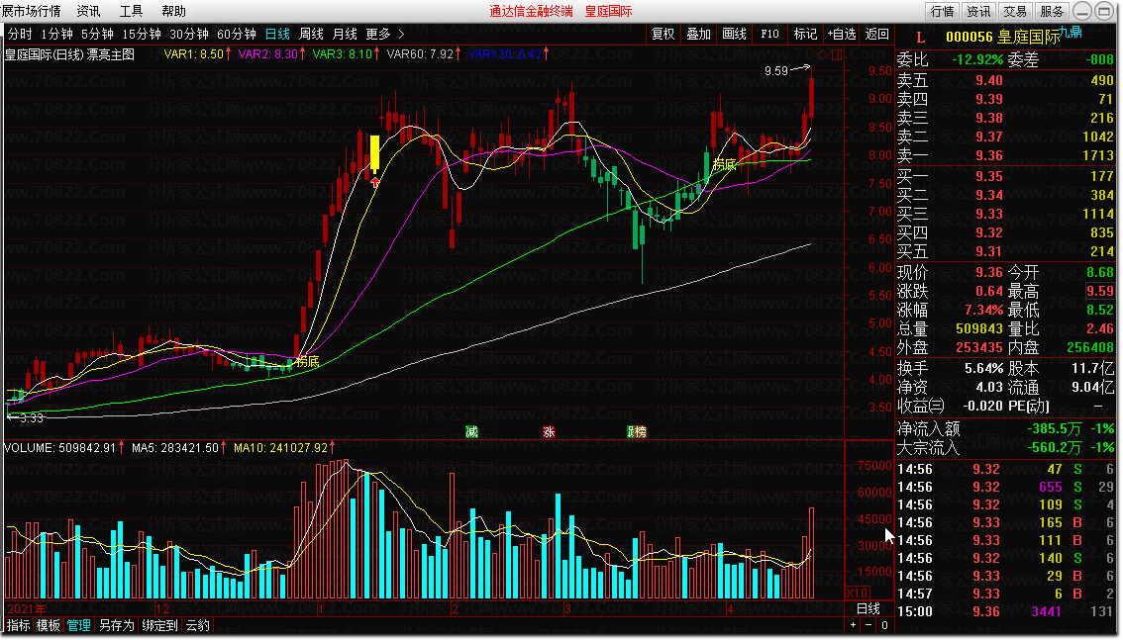Click the 另存为 save-as tab
The image size is (1123, 640).
coord(116,625)
